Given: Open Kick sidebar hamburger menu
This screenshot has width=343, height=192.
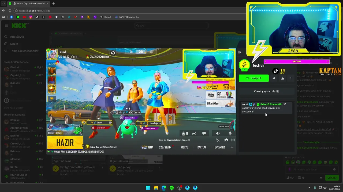Looking at the screenshot, I should pos(6,26).
